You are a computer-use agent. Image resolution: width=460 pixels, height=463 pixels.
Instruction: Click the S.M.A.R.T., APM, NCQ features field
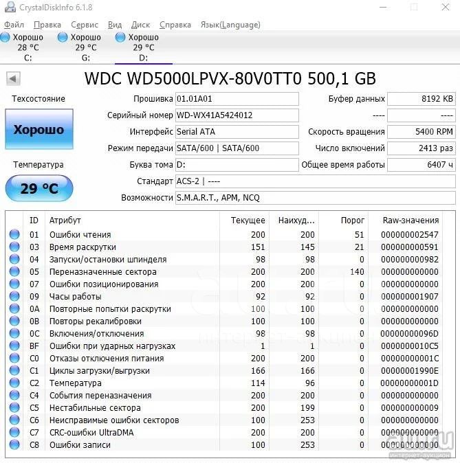pyautogui.click(x=315, y=198)
